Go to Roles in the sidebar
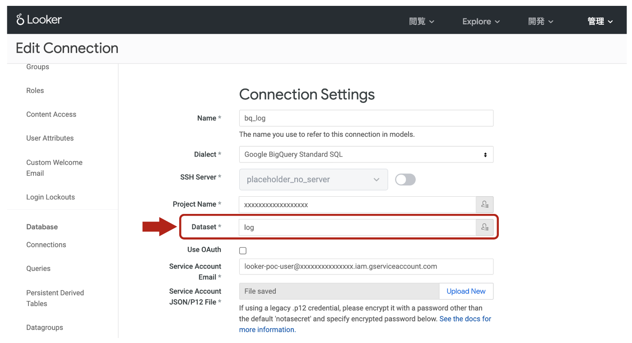632x343 pixels. pyautogui.click(x=35, y=91)
